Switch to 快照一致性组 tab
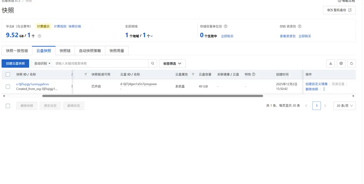 (x=17, y=51)
